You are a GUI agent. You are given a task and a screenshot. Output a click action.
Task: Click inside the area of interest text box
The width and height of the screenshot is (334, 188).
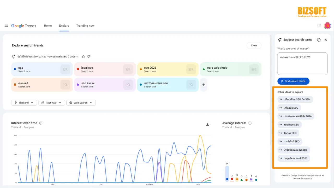(302, 63)
